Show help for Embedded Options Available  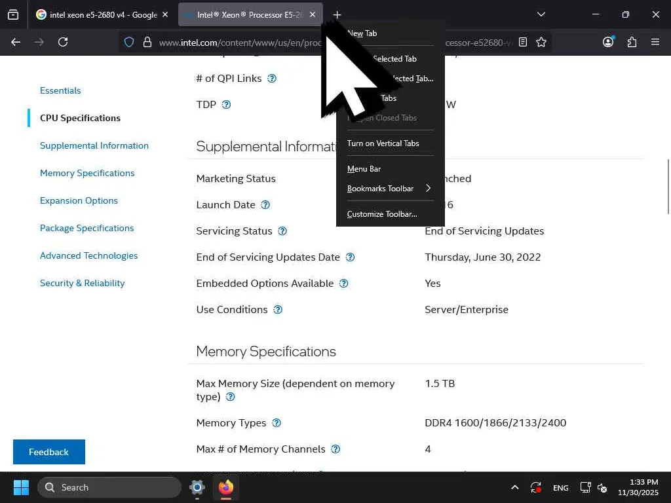point(343,283)
